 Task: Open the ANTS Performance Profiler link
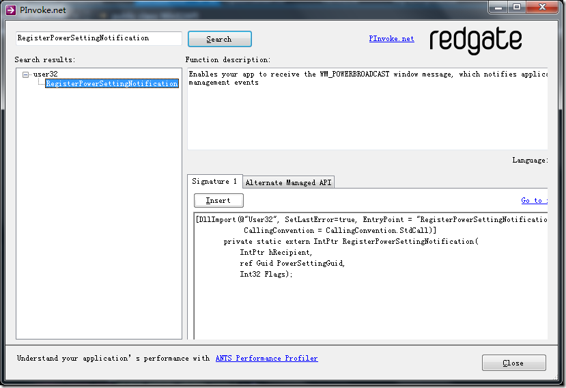tap(266, 358)
